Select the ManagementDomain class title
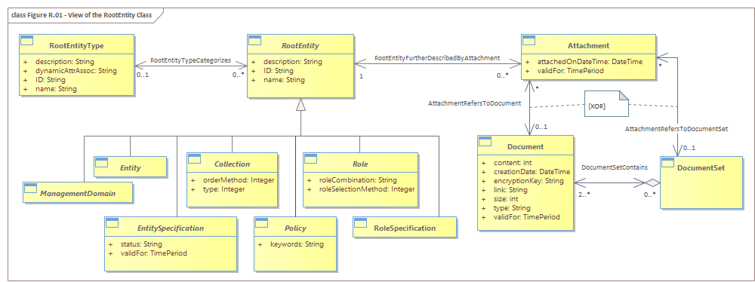Viewport: 755px width, 282px height. click(x=78, y=194)
